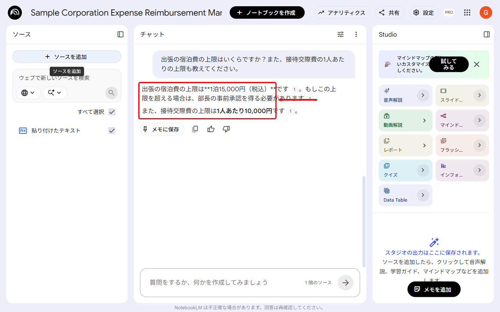Viewport: 500px width, 312px height.
Task: Open the research mode sparkle-search dropdown
Action: [55, 93]
